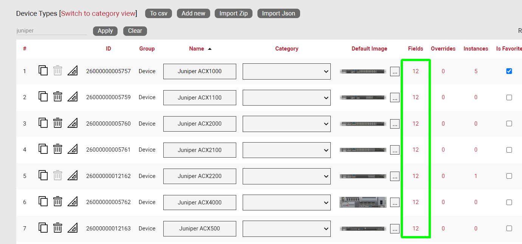The height and width of the screenshot is (244, 522).
Task: Delete the Juniper ACX2000 device type
Action: (x=57, y=123)
